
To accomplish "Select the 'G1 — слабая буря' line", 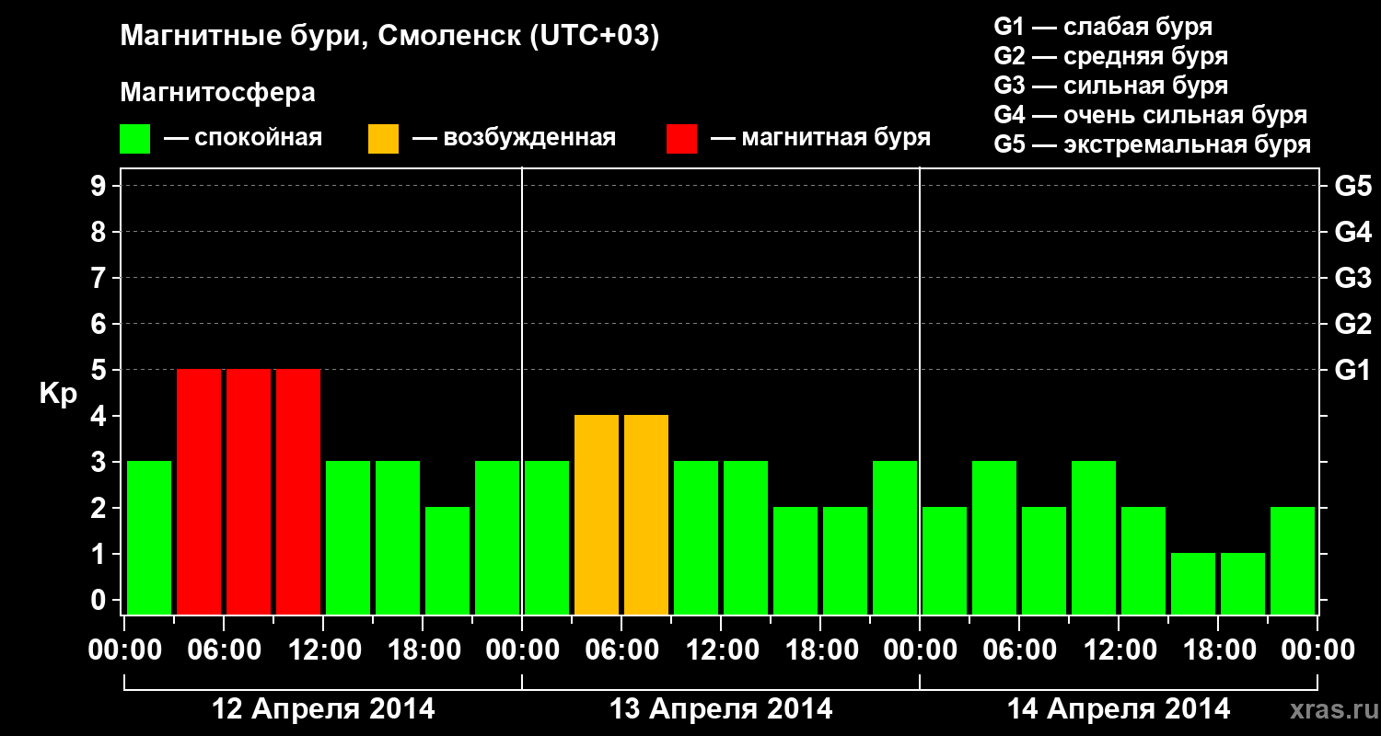I will [x=1103, y=27].
